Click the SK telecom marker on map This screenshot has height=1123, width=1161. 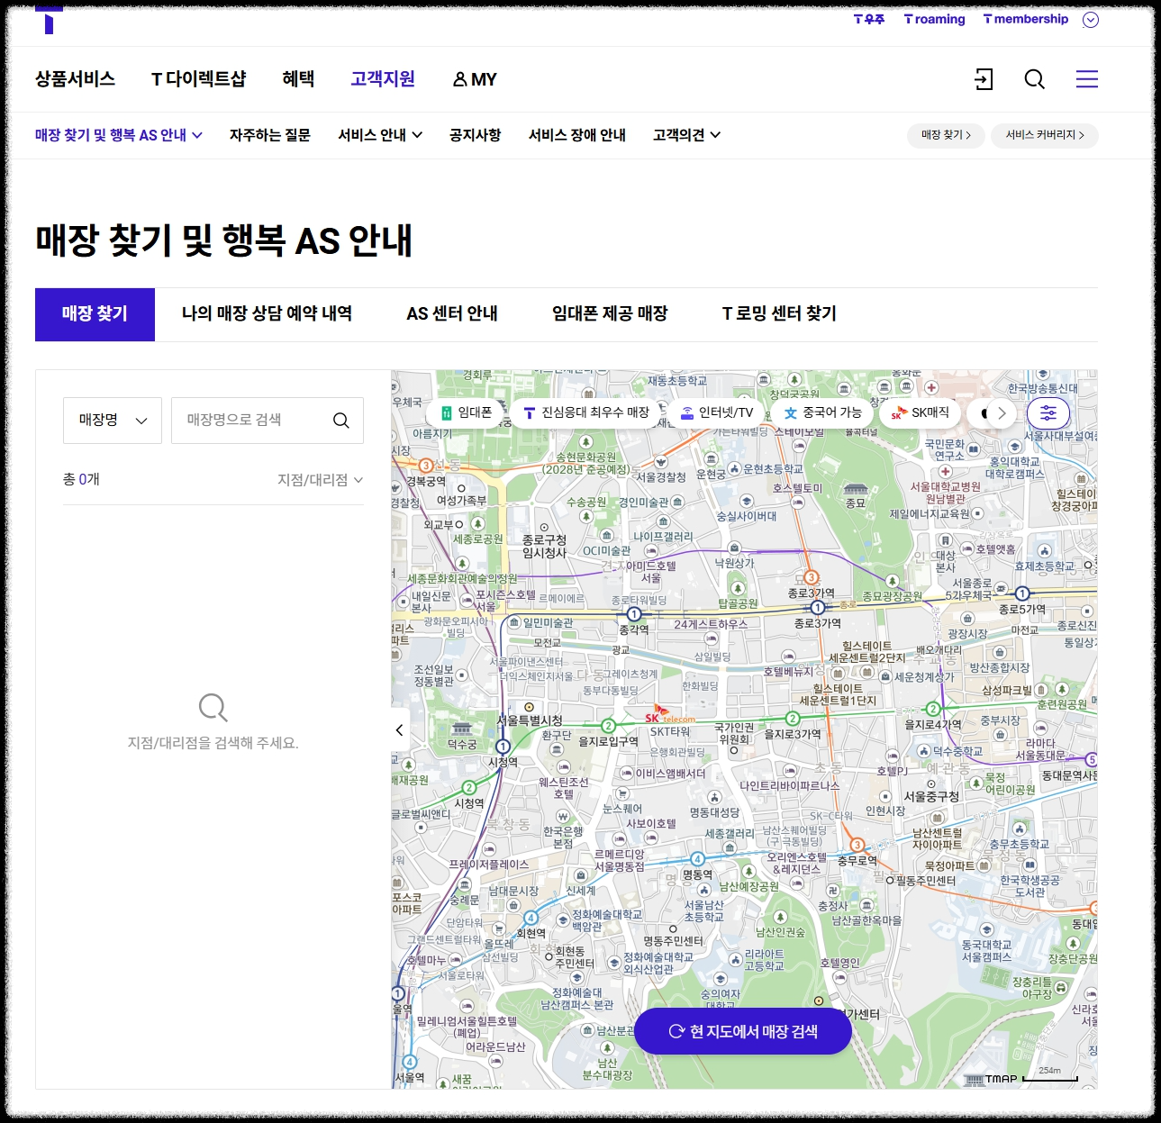pyautogui.click(x=669, y=715)
